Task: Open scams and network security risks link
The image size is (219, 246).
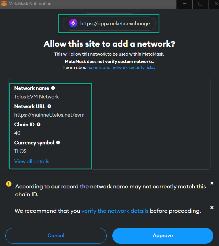Action: click(x=122, y=68)
